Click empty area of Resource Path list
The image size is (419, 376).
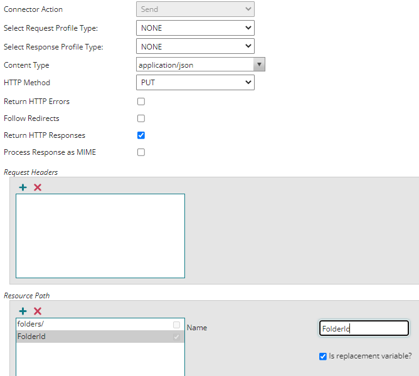[100, 360]
